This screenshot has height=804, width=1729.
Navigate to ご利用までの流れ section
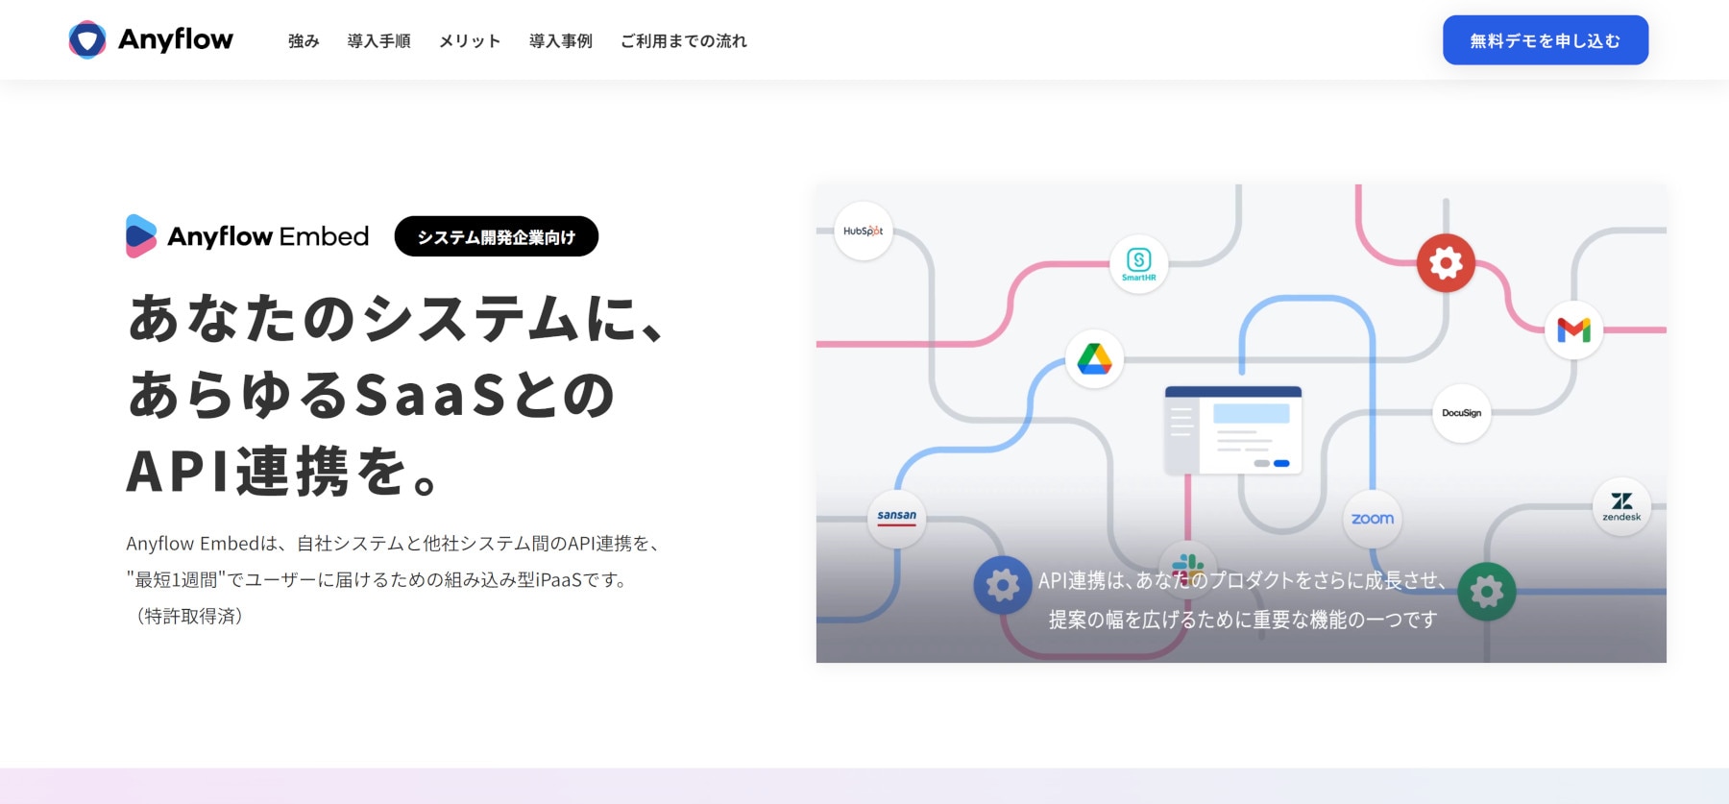pos(683,41)
